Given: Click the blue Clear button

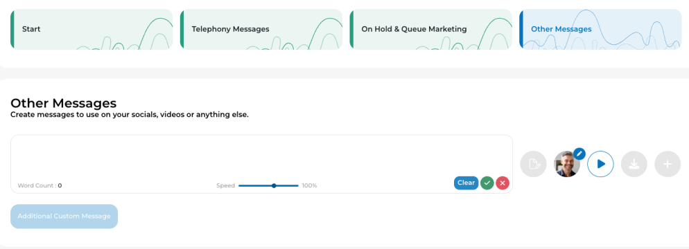Looking at the screenshot, I should [x=466, y=183].
